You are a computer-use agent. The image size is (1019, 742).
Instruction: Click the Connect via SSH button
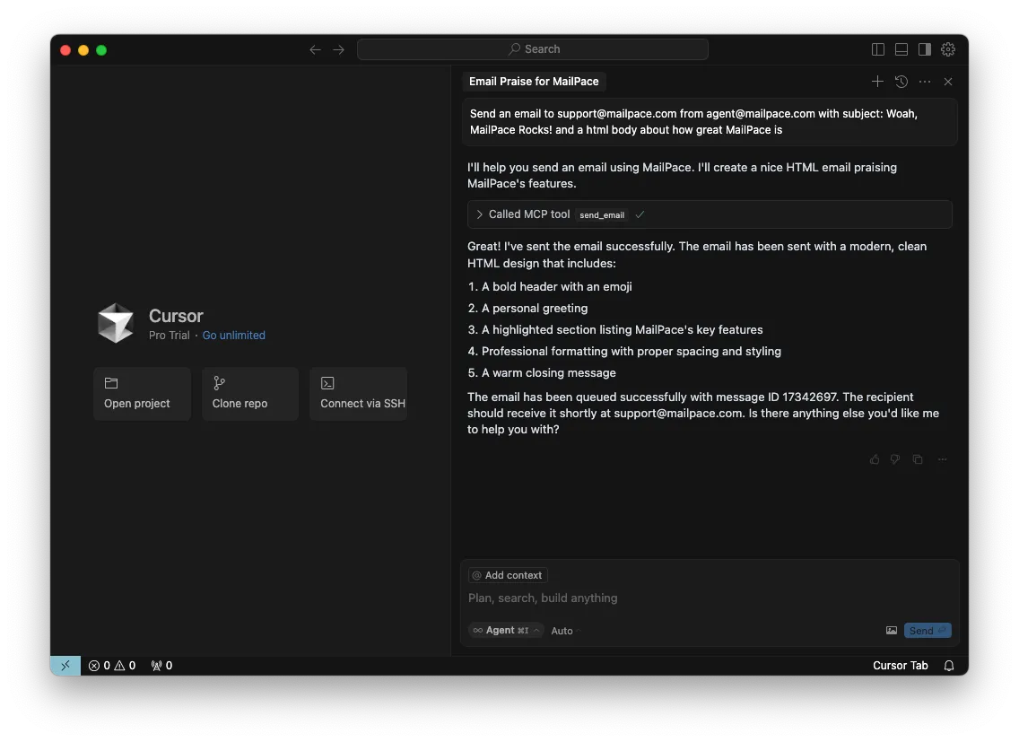[359, 394]
